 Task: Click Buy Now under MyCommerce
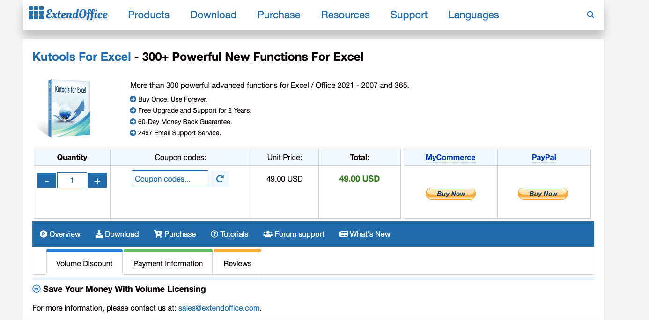[450, 194]
